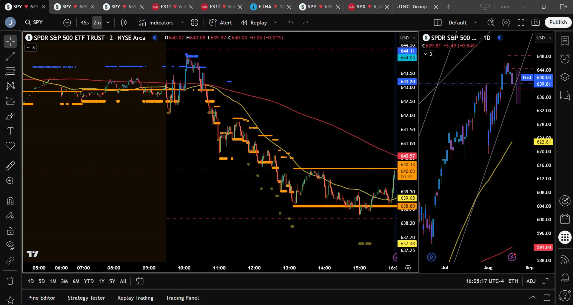Open favorites star toolbar

click(10, 300)
